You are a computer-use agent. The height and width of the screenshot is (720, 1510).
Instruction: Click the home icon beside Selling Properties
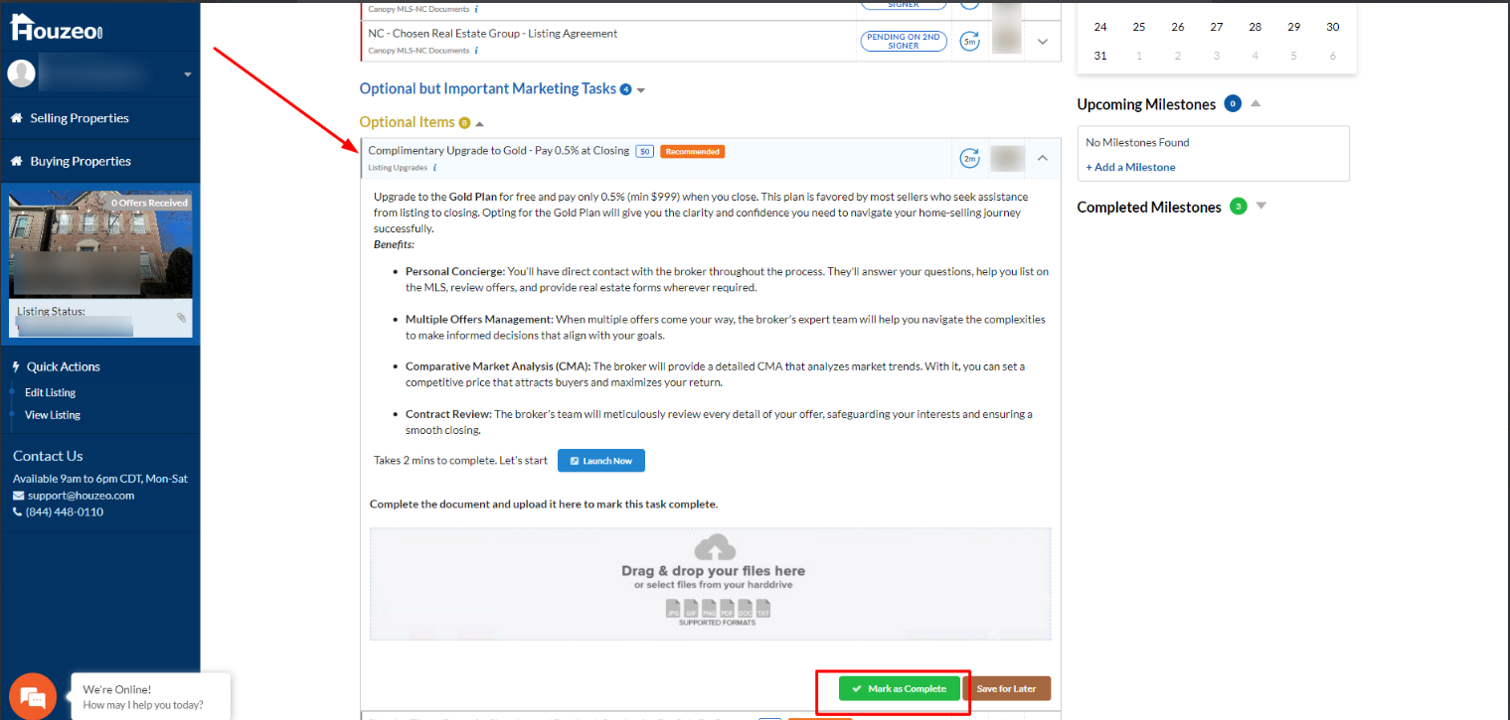click(16, 118)
